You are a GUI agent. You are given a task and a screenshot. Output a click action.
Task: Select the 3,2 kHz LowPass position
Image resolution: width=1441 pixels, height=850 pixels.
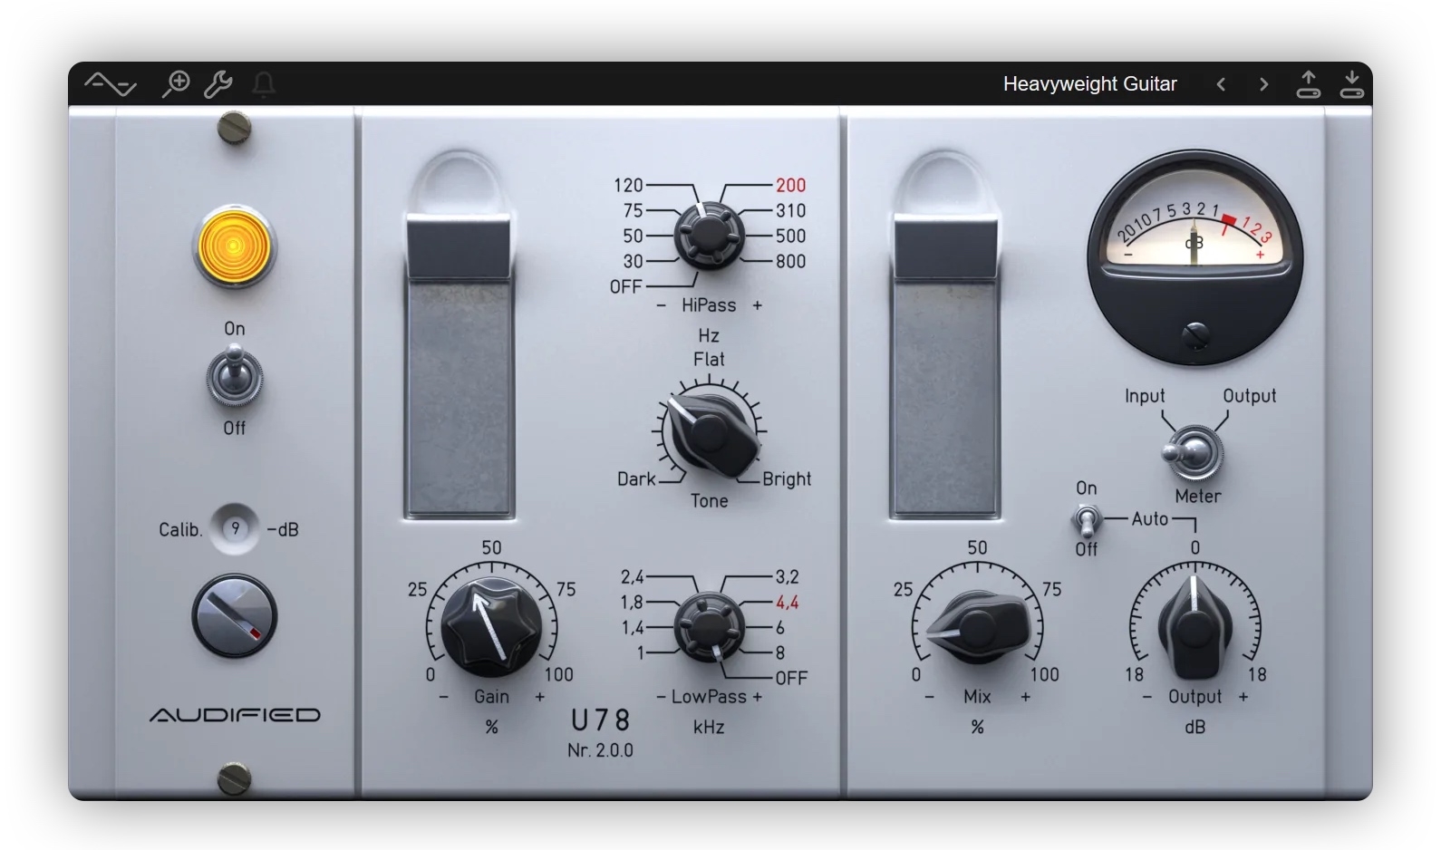[x=787, y=576]
